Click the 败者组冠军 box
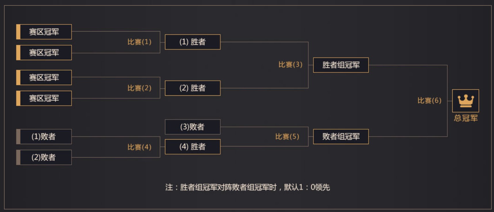Viewport: 494px width, 212px height. point(341,136)
